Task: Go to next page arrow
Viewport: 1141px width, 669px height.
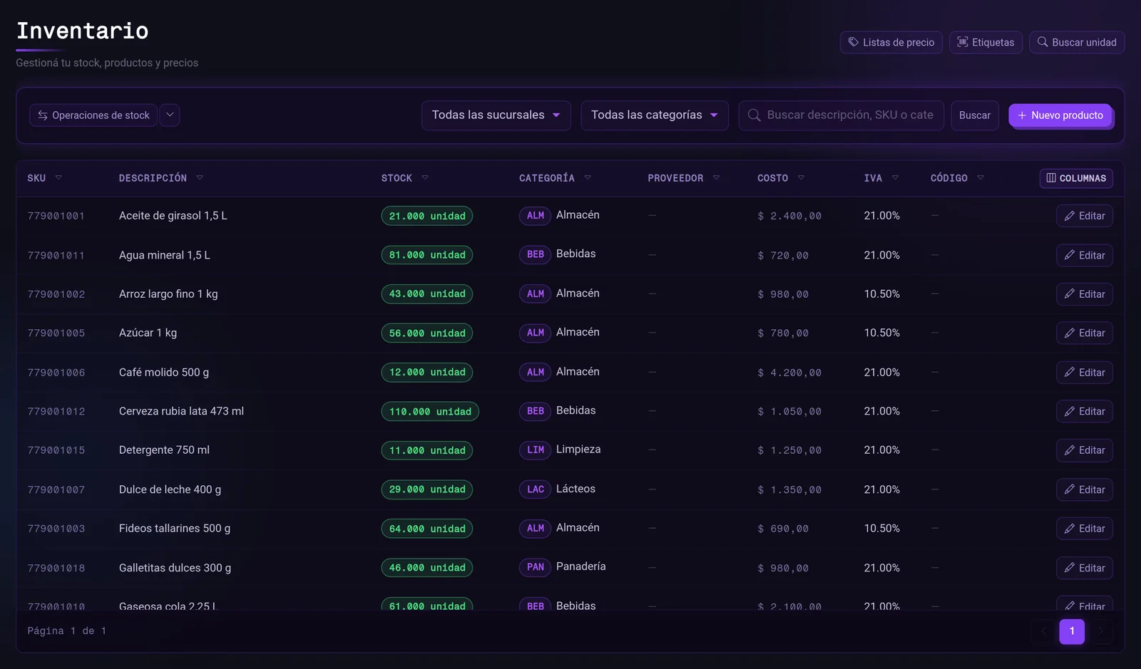Action: pos(1100,631)
